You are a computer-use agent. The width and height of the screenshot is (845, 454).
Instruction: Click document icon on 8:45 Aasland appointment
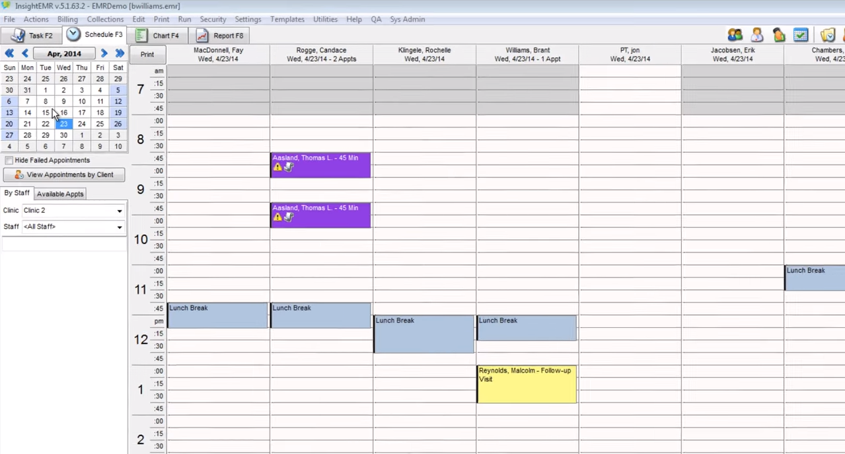tap(289, 167)
